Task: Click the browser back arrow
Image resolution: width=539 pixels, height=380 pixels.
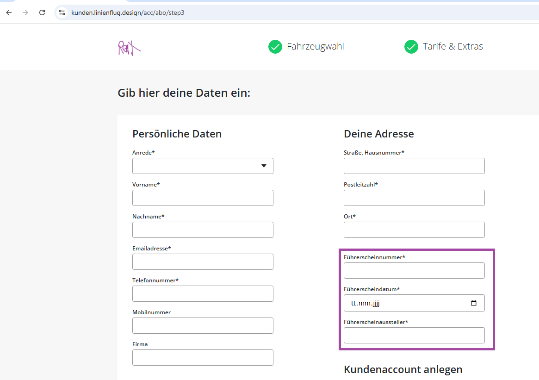Action: (x=9, y=12)
